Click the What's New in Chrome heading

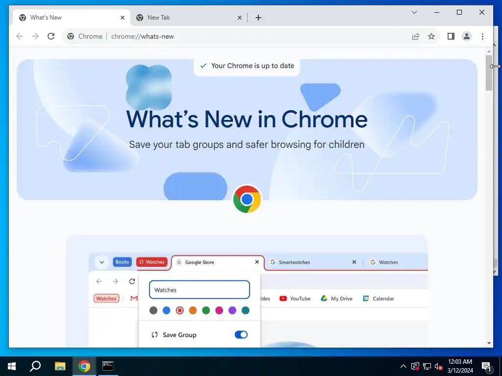point(247,119)
